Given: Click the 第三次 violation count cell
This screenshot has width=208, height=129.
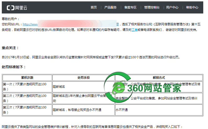Looking at the screenshot, I should (x=27, y=110).
